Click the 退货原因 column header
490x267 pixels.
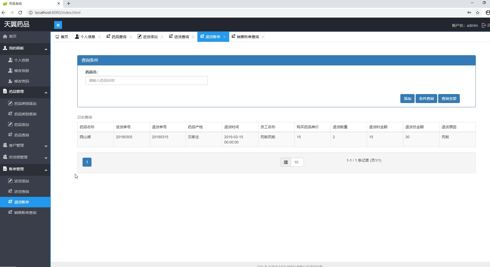click(457, 127)
